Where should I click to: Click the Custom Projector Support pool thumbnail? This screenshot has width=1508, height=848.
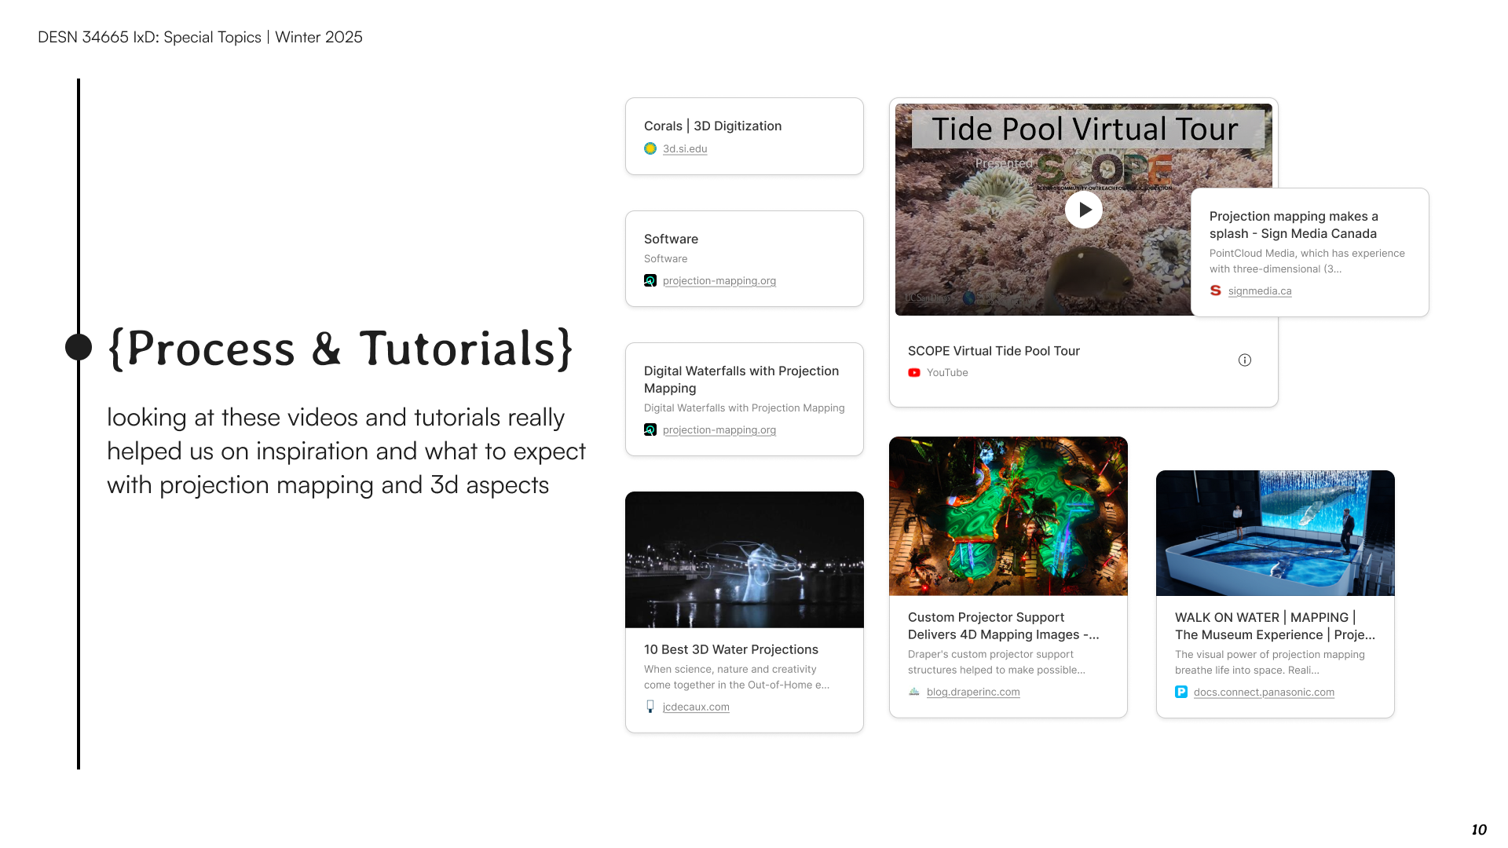(x=1008, y=516)
